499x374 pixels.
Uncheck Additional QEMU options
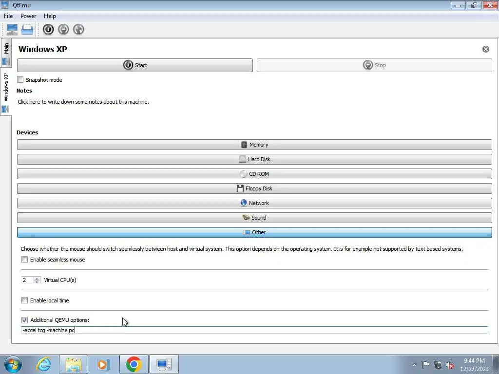pos(24,320)
